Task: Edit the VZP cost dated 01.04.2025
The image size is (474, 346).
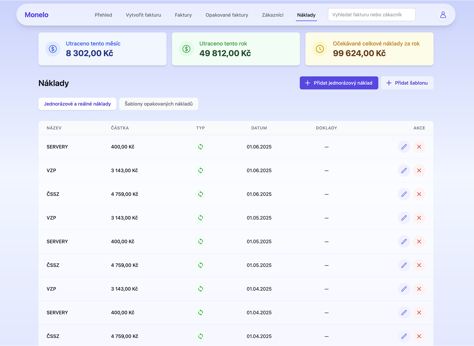Action: tap(404, 289)
